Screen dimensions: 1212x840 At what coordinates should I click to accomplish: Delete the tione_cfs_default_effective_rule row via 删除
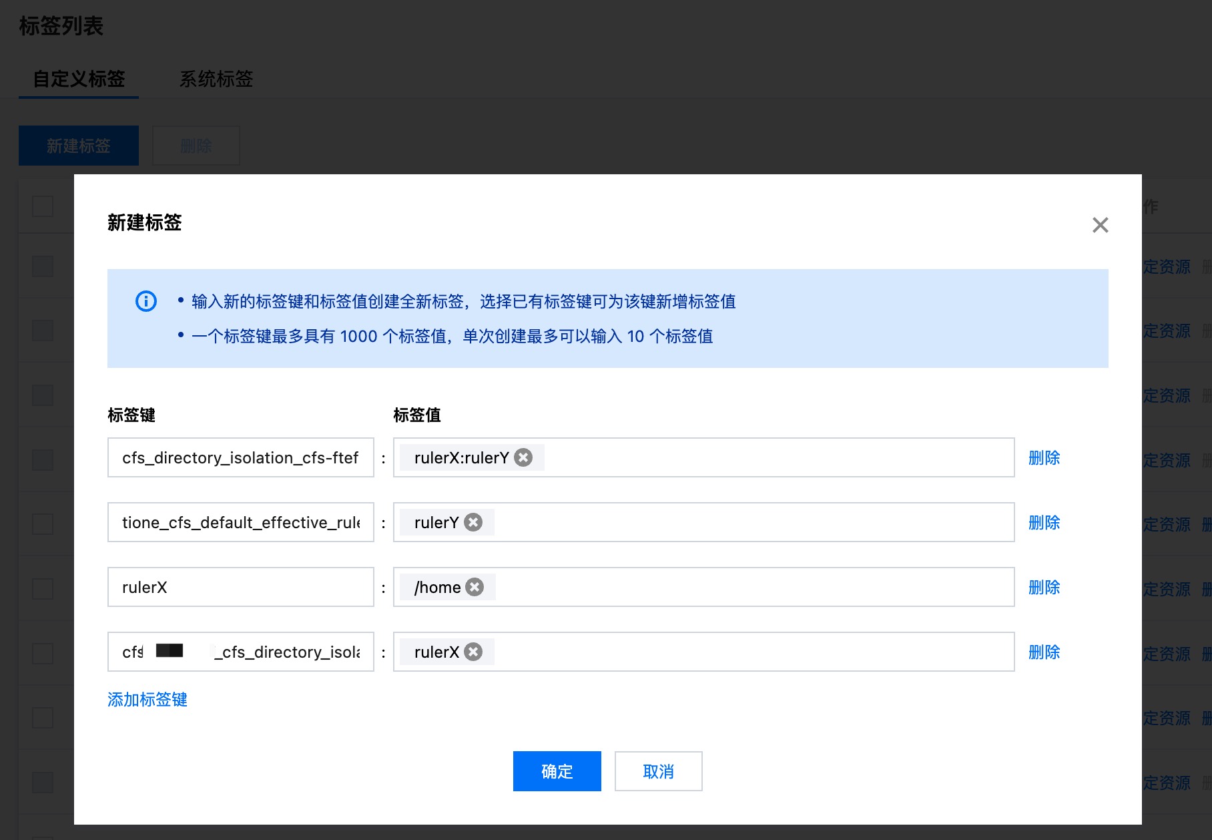pos(1044,522)
